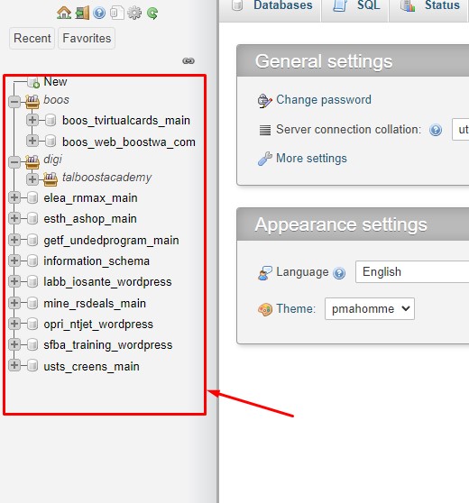The height and width of the screenshot is (503, 469).
Task: Click the log out door icon
Action: (82, 14)
